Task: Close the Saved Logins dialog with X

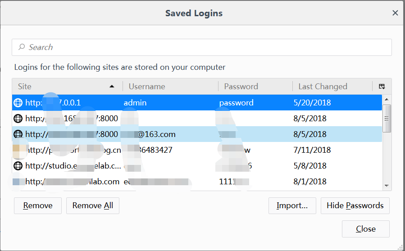Action: click(x=395, y=13)
